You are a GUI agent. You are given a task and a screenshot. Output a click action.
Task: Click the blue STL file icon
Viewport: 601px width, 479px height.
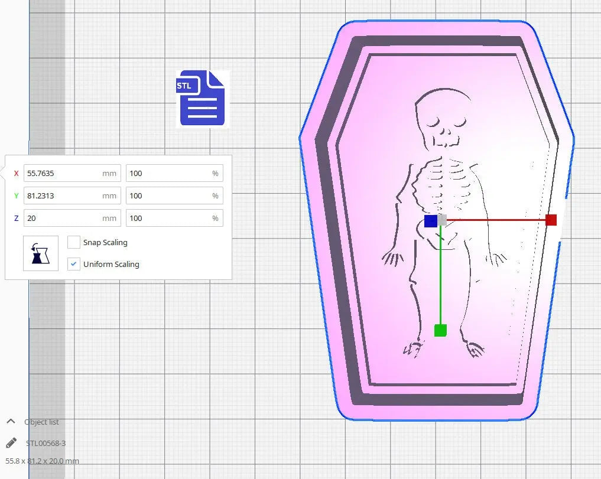(x=201, y=98)
